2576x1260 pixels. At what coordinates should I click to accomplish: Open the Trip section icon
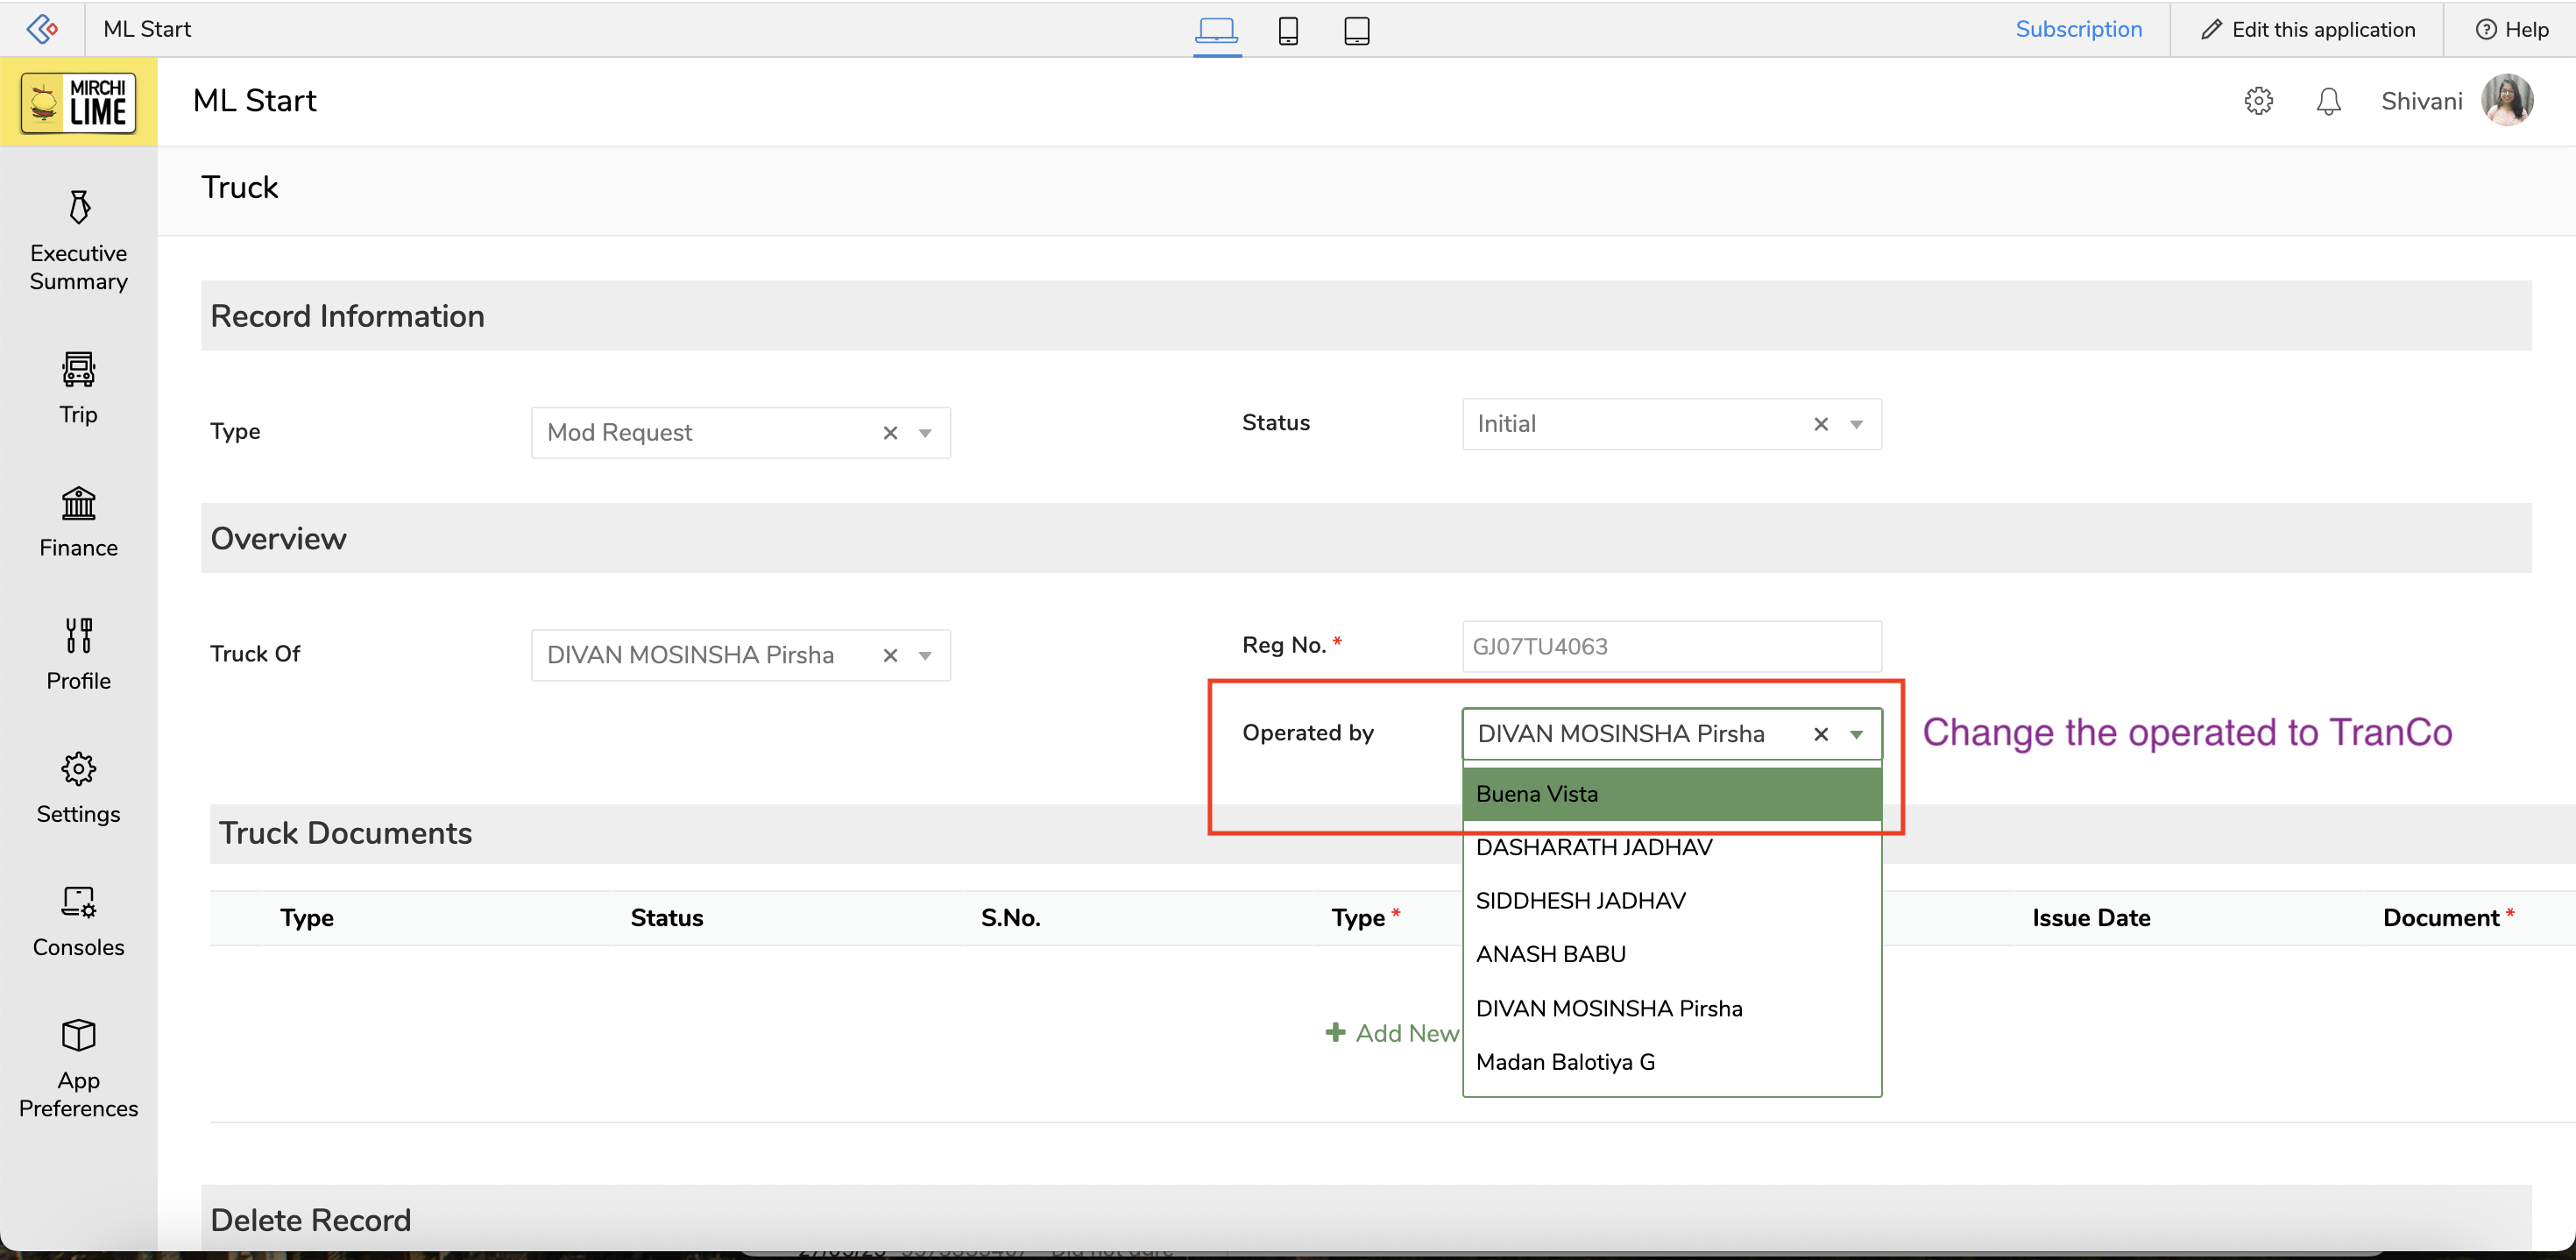79,370
